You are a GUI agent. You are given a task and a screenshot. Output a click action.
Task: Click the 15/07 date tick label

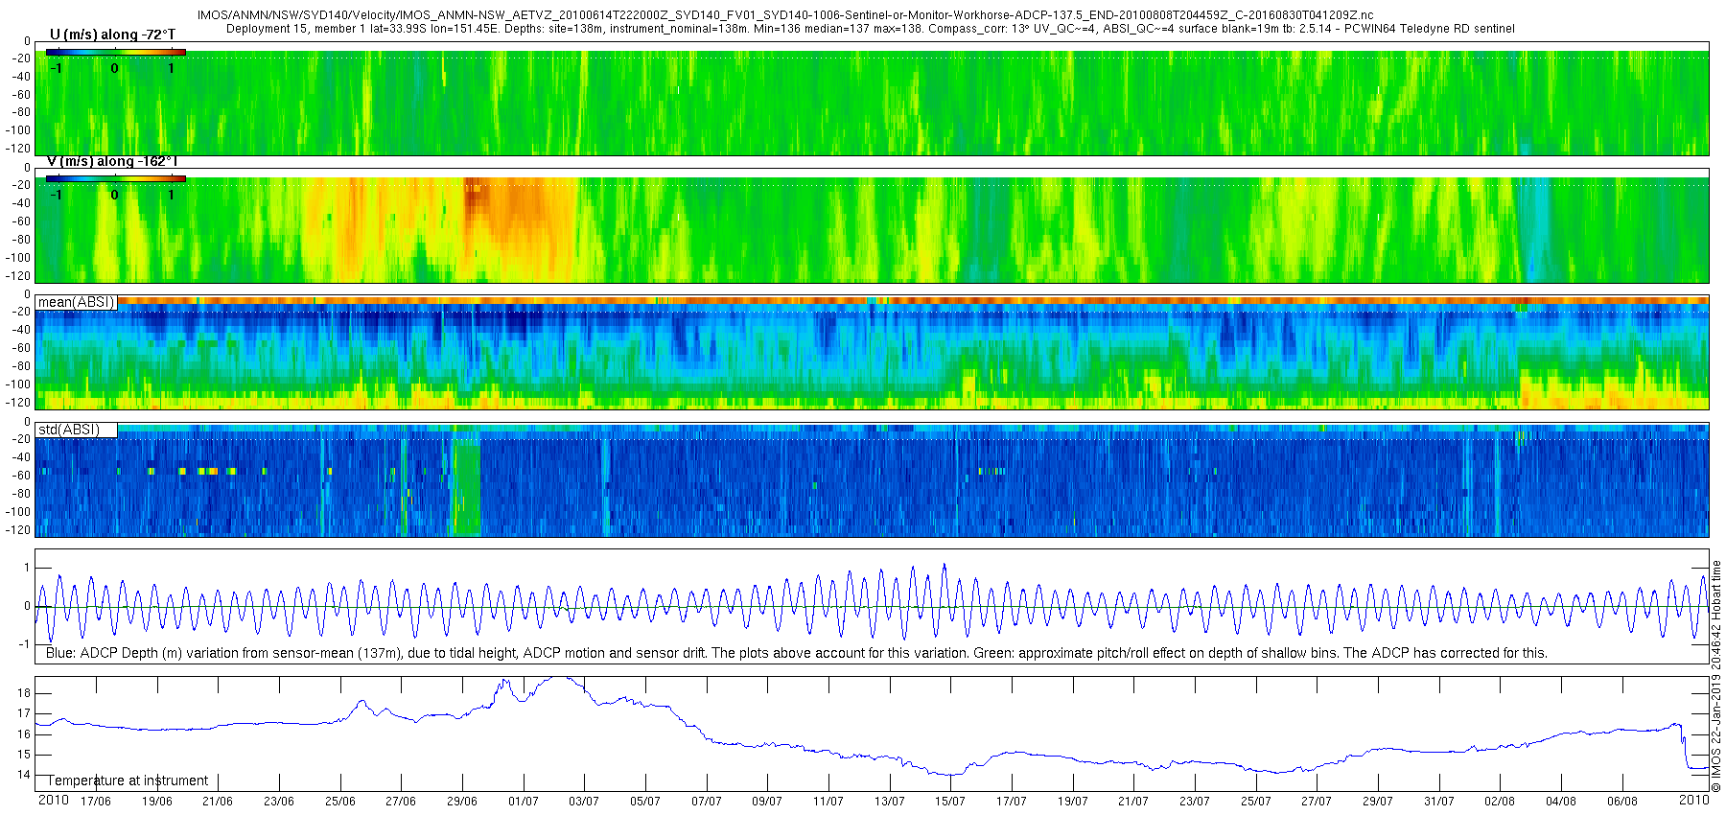coord(950,802)
